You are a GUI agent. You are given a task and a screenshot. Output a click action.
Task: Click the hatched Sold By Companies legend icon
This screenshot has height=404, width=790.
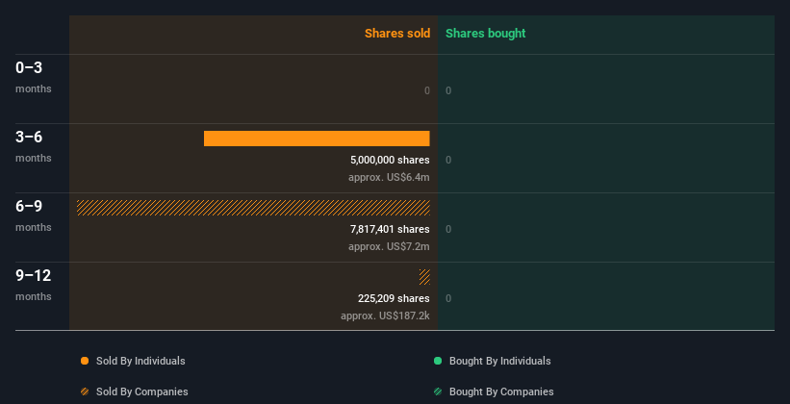tap(85, 391)
